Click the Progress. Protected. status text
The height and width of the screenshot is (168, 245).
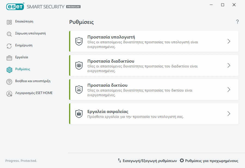tap(21, 160)
